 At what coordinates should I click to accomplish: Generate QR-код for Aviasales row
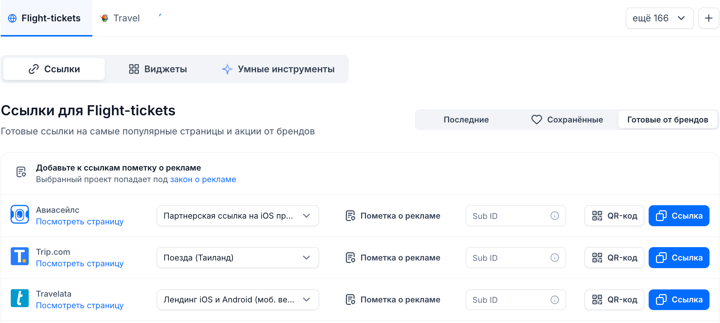click(x=614, y=216)
